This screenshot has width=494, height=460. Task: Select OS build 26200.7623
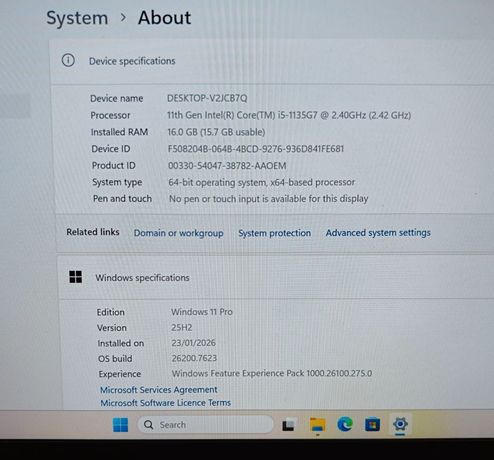coord(195,358)
